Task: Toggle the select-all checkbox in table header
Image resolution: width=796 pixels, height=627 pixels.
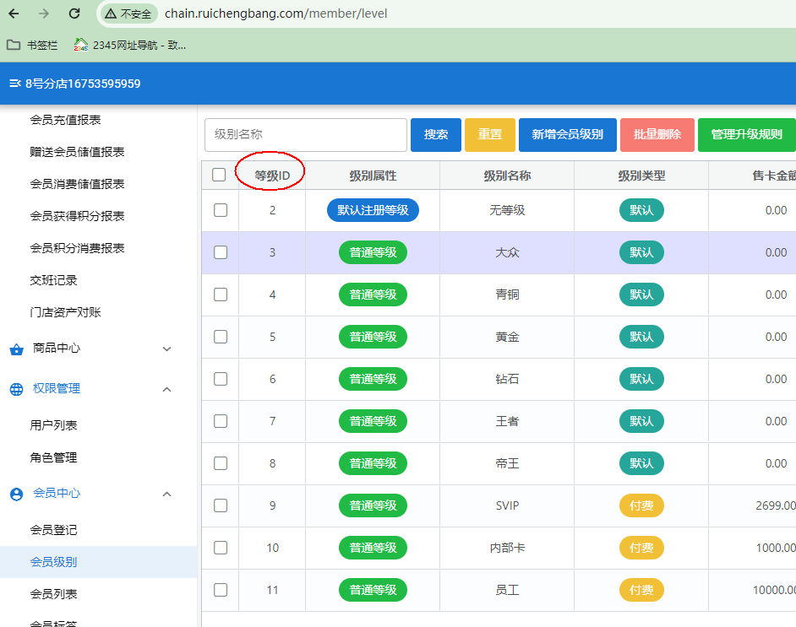Action: click(220, 175)
